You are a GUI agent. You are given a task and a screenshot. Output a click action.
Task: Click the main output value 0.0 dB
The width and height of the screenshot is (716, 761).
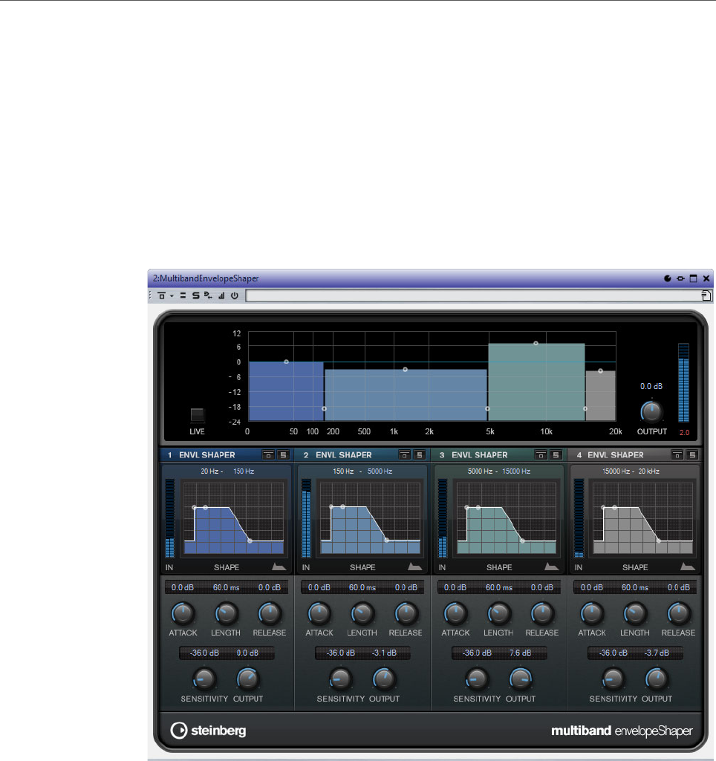coord(651,386)
